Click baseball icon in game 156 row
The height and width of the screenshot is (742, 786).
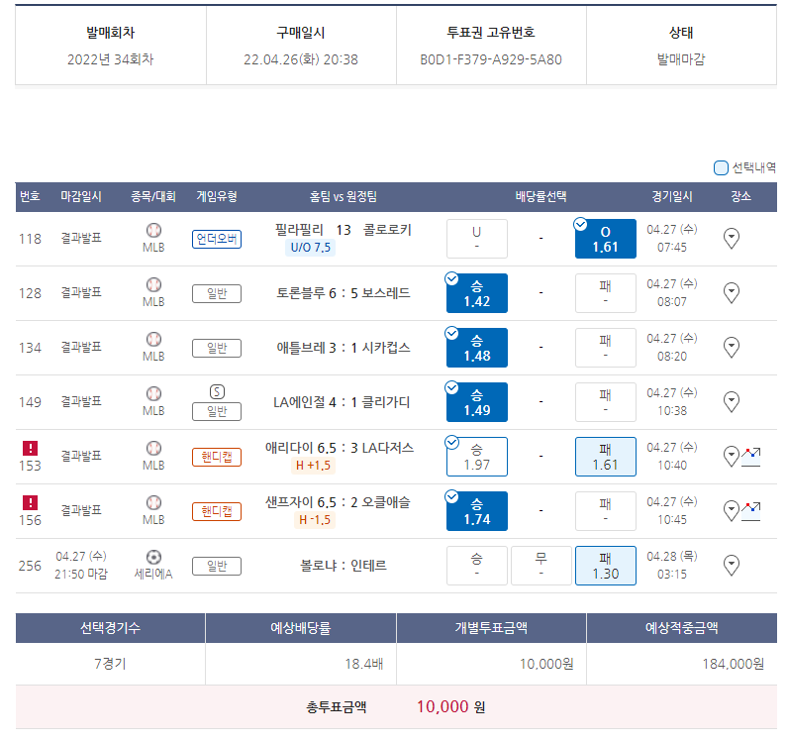click(153, 502)
